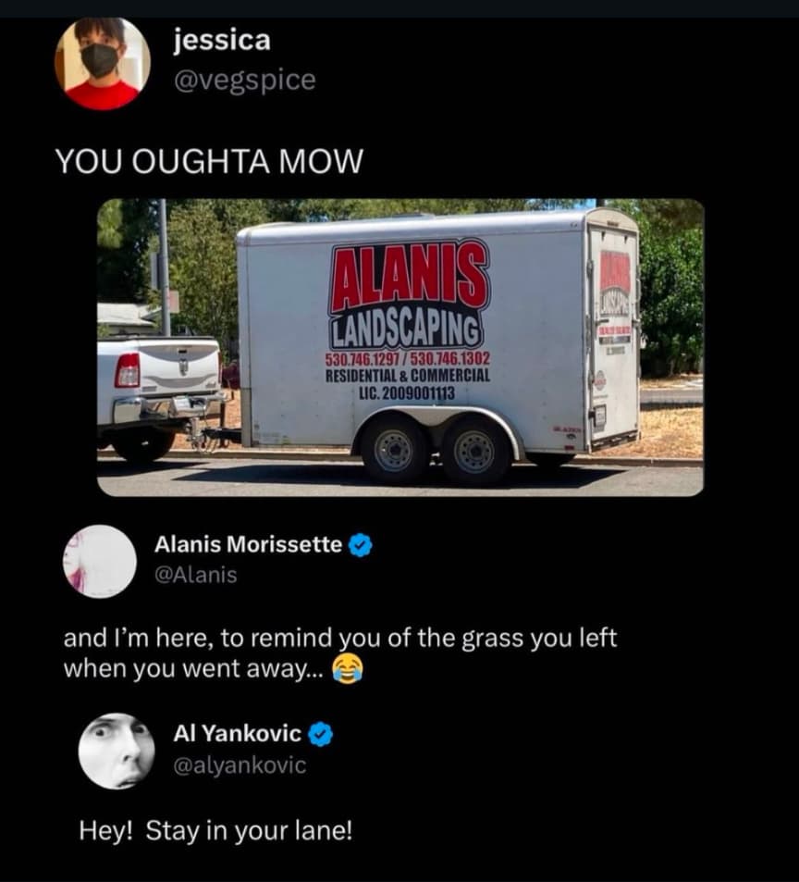
Task: Click the Alanis Morissette profile picture
Action: pos(100,562)
